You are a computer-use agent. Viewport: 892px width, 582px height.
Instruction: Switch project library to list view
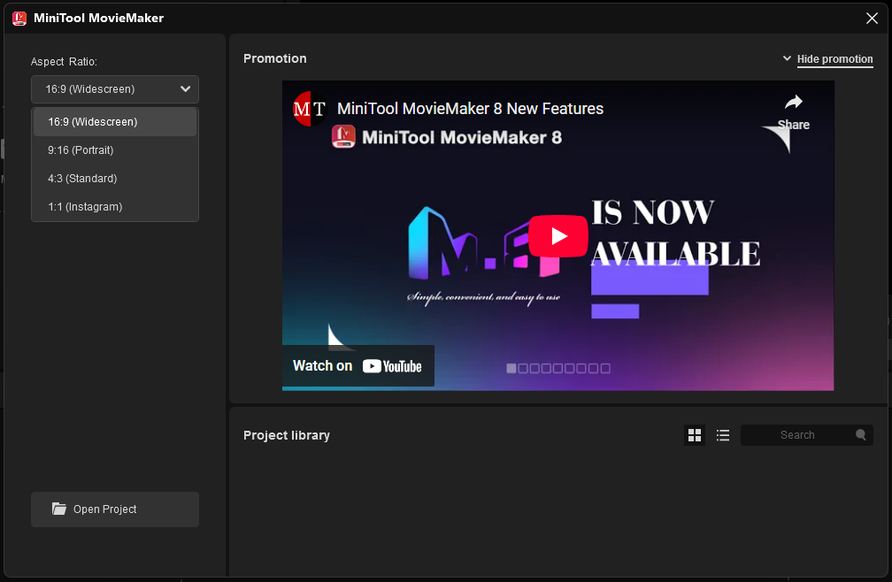(723, 435)
